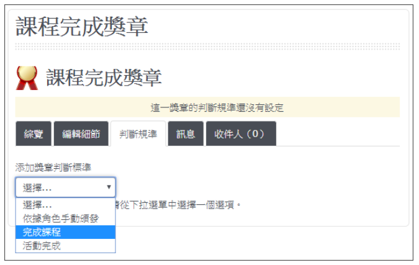
Task: Click the dotted divider below the page title
Action: (207, 47)
